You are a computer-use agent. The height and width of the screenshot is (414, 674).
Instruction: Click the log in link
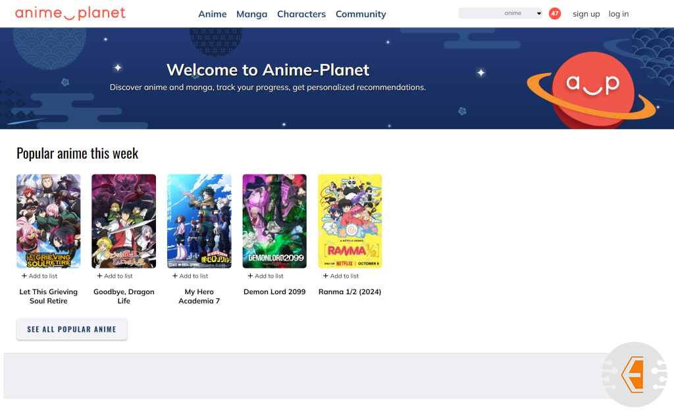[x=618, y=14]
